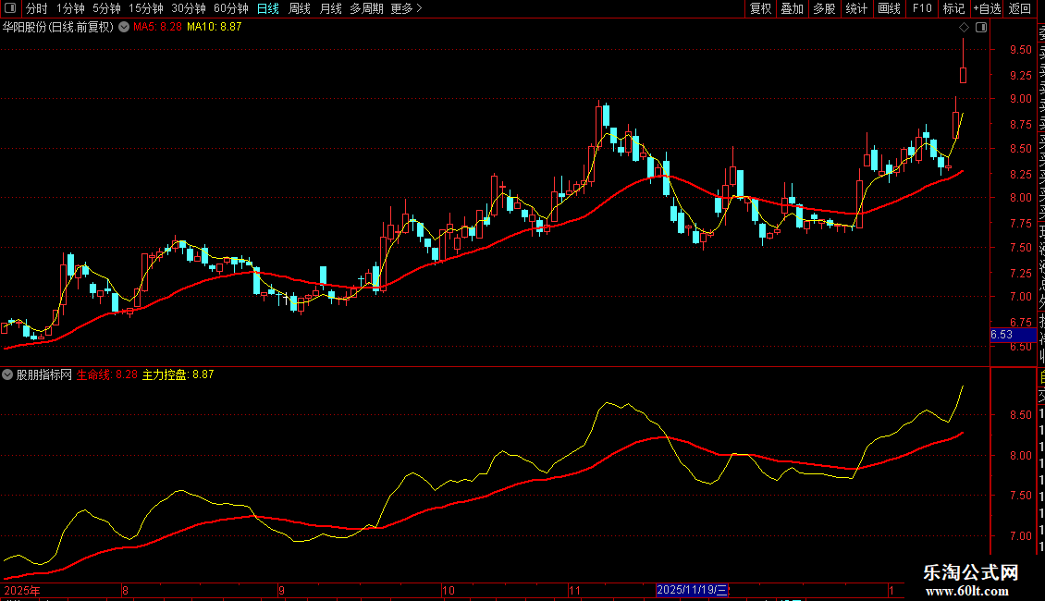The image size is (1045, 601).
Task: Toggle the left panel icon beside 分时
Action: [x=10, y=8]
